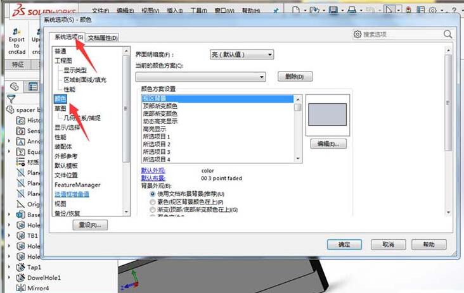Viewport: 464px width, 293px height.
Task: Click the pin icon beside the menu bar
Action: coord(276,11)
